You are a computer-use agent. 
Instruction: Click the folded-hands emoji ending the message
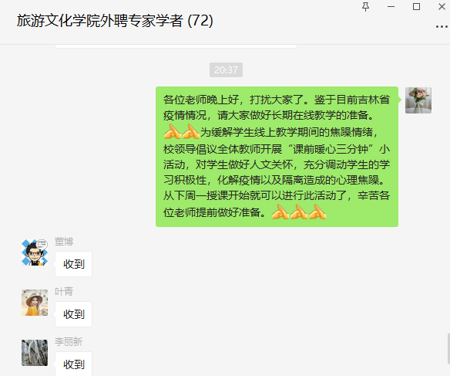click(317, 212)
